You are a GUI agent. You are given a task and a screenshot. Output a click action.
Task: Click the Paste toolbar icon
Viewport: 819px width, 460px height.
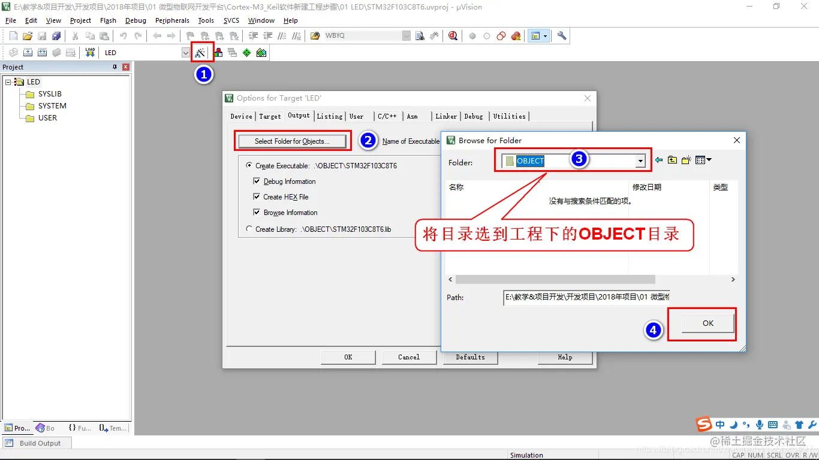(104, 36)
